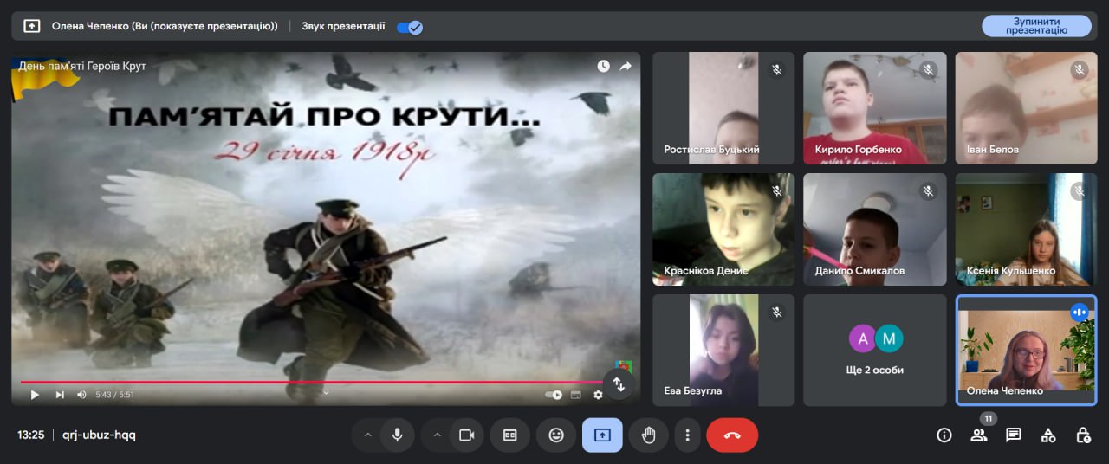
Task: Select Ксенія Кульшенко's video tile
Action: click(1026, 229)
